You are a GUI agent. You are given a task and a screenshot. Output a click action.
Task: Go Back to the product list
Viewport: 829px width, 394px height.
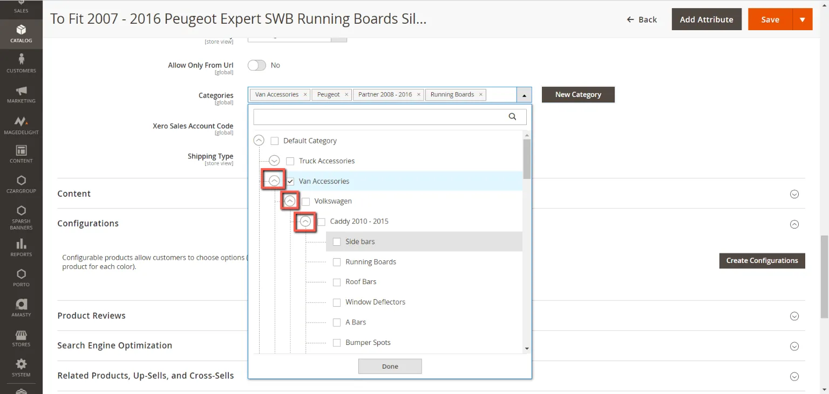[x=642, y=19]
